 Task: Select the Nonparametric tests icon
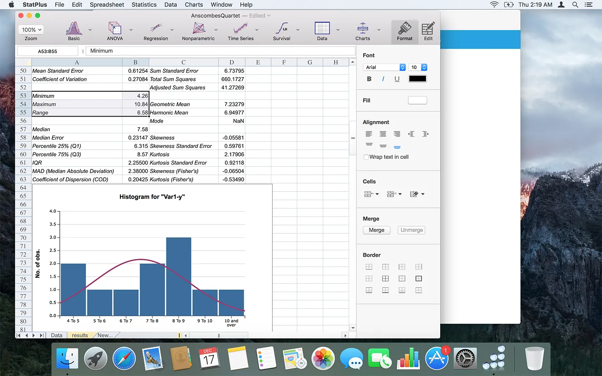(x=199, y=29)
